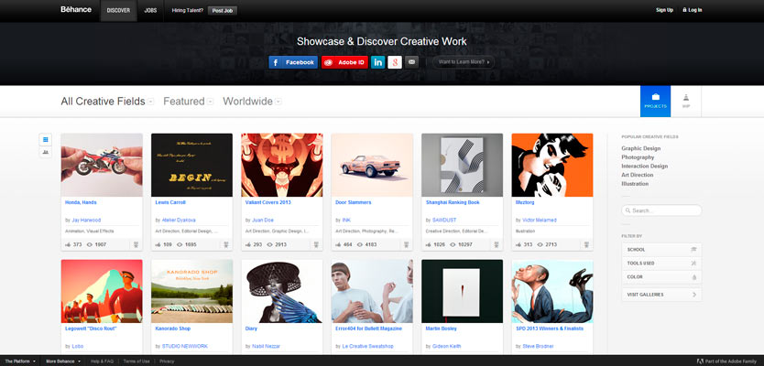The image size is (764, 366).
Task: Click views eye icon on Valiant Covers 2013 card
Action: (x=269, y=245)
